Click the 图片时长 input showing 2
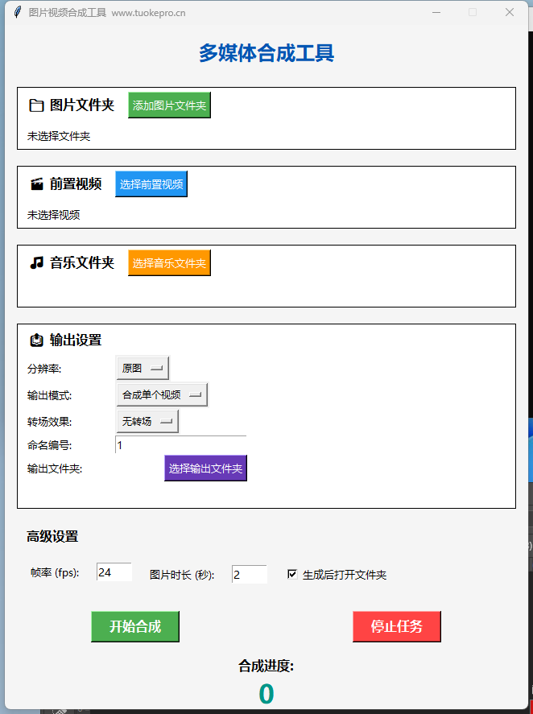The image size is (533, 714). 248,574
